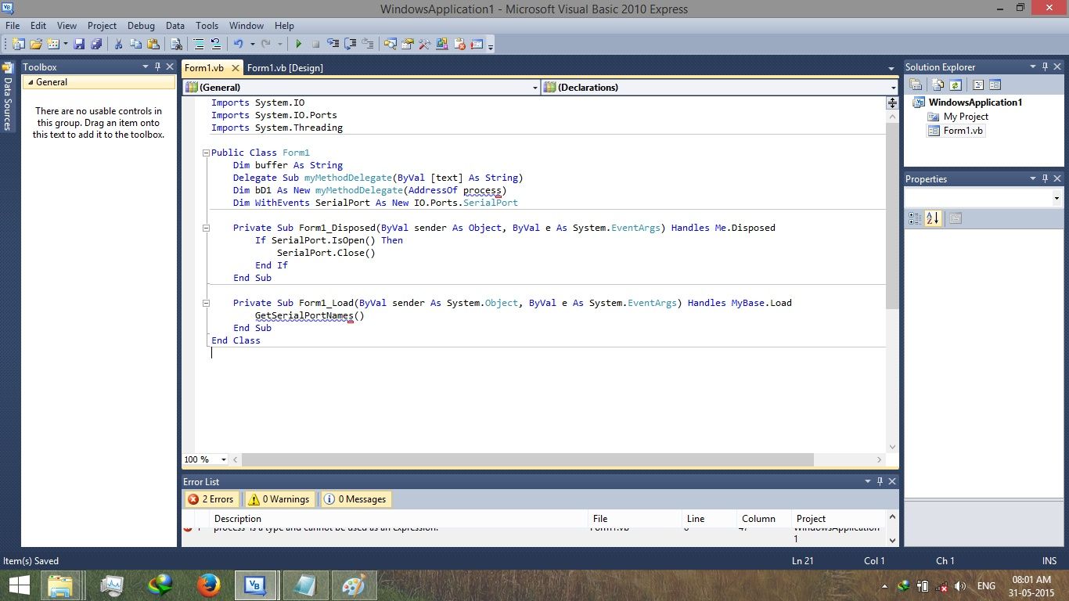The height and width of the screenshot is (601, 1069).
Task: Open the zoom percentage dropdown showing 100%
Action: click(x=221, y=459)
